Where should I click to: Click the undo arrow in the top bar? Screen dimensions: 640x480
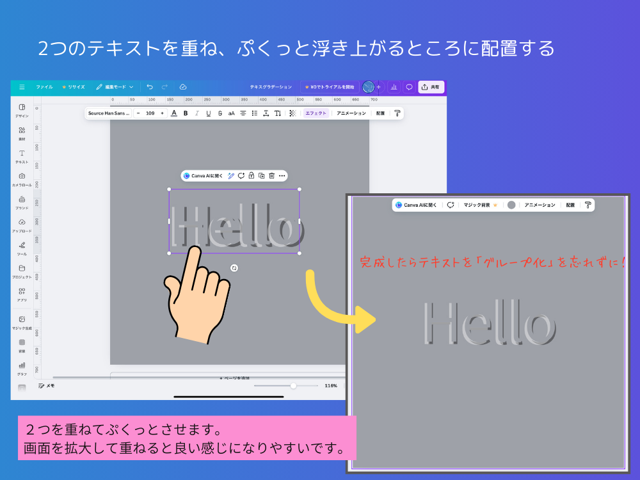(x=150, y=87)
